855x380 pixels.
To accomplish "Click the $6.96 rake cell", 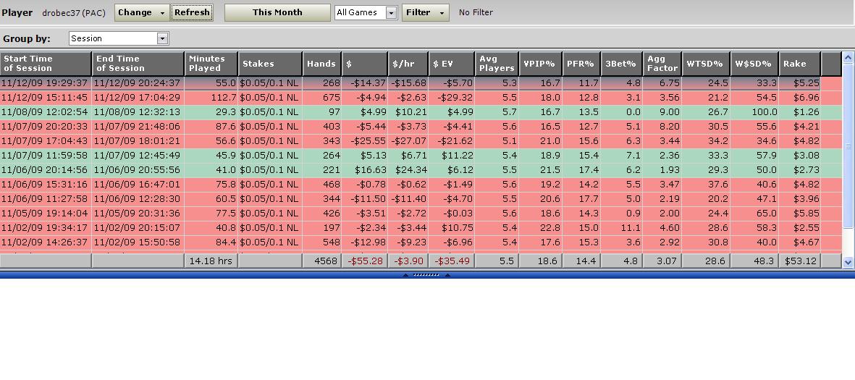I will (800, 98).
